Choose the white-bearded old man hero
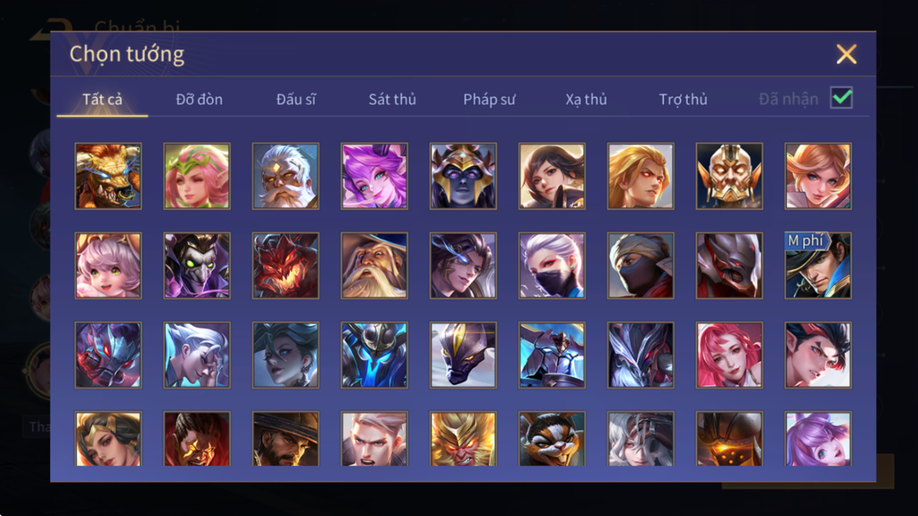The height and width of the screenshot is (516, 918). [x=286, y=176]
